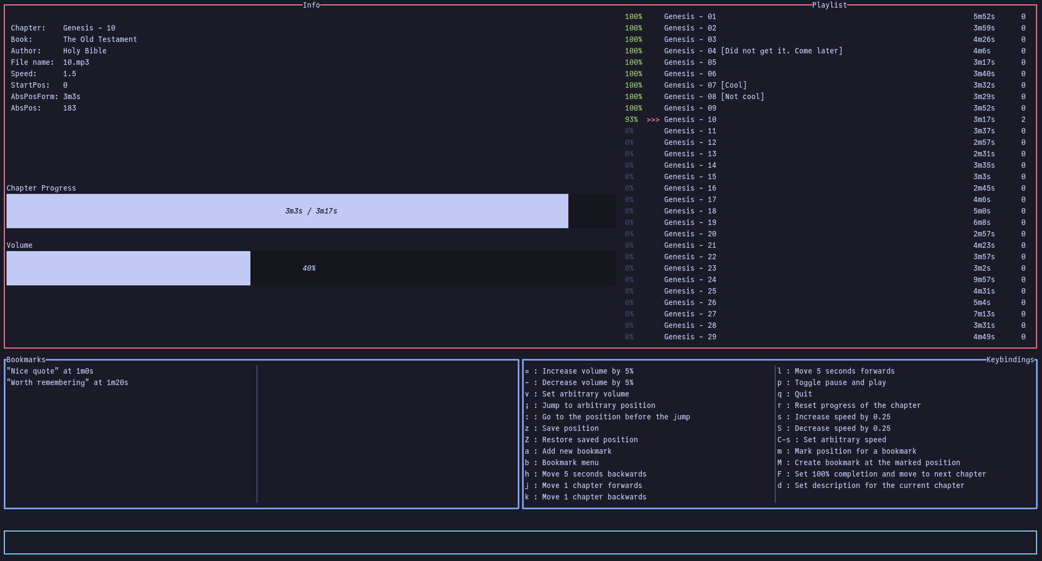Click the 93% completion value for Genesis - 10

pos(632,119)
